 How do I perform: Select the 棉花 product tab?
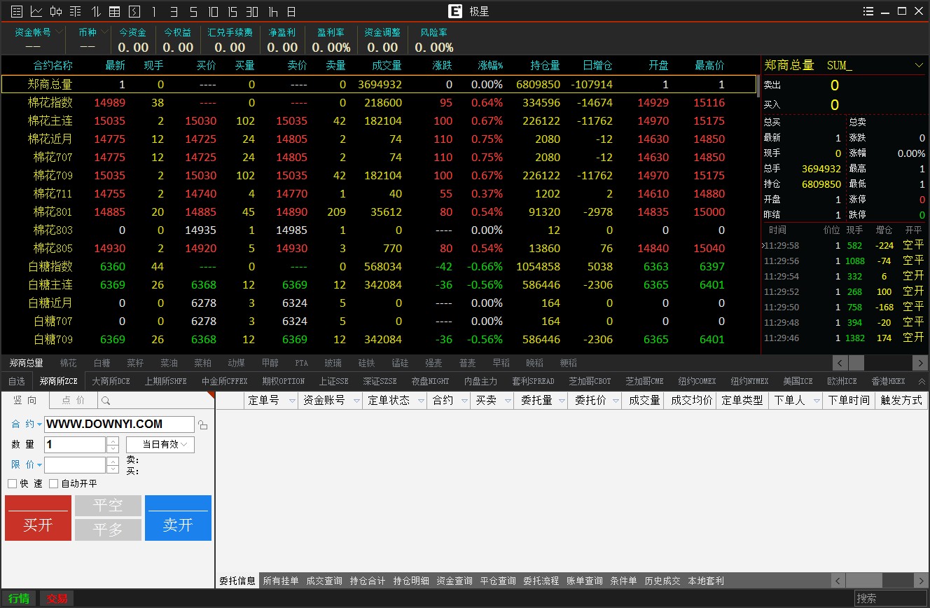point(69,363)
